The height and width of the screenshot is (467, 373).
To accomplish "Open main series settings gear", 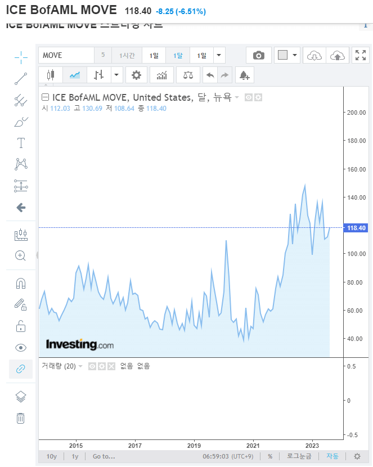I will coord(258,97).
